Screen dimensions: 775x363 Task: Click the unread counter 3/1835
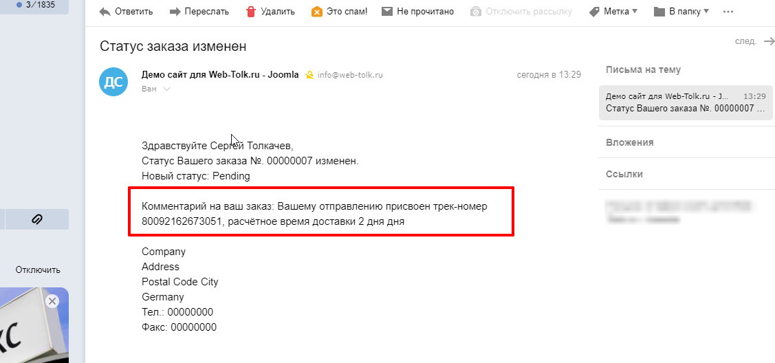tap(40, 4)
